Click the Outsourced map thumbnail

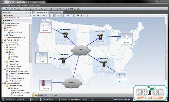click(x=45, y=85)
